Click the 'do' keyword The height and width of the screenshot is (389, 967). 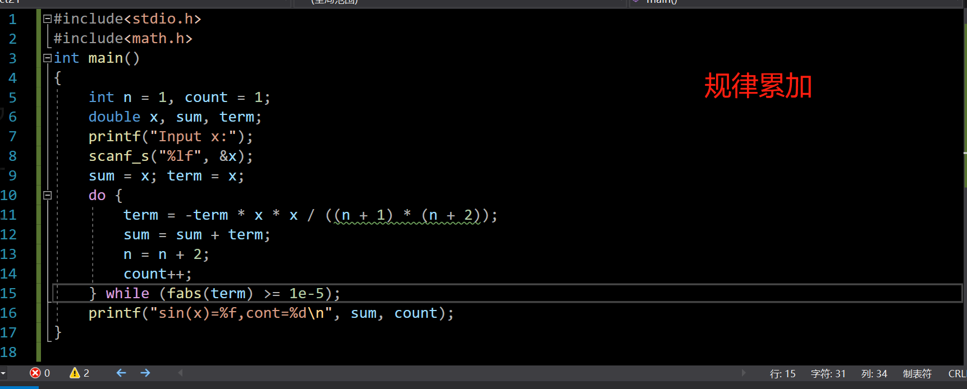click(97, 196)
